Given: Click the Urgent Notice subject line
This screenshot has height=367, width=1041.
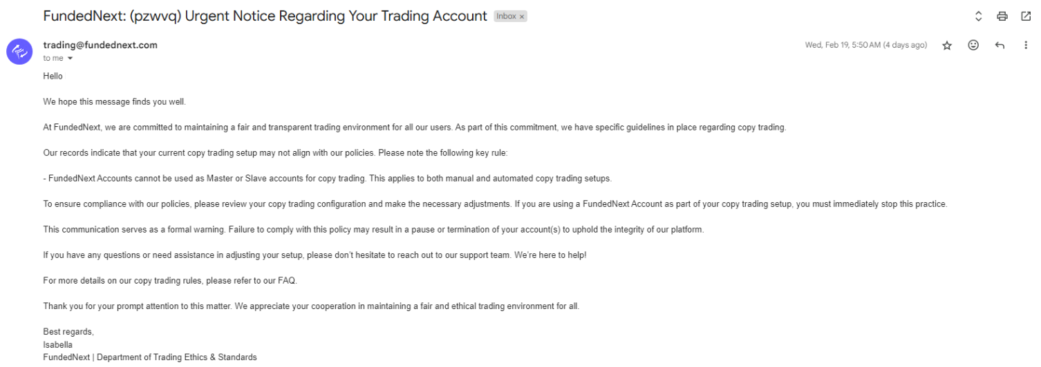Looking at the screenshot, I should (265, 16).
